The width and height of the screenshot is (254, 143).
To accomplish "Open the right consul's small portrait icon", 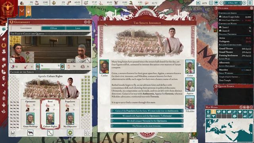I will pyautogui.click(x=63, y=66).
